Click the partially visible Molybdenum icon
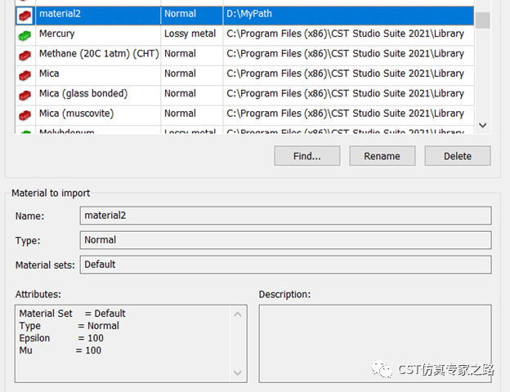The height and width of the screenshot is (392, 510). [x=25, y=131]
